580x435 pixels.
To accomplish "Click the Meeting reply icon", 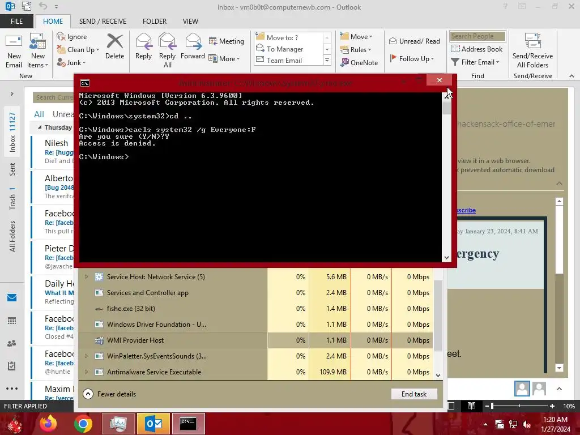I will [x=213, y=41].
